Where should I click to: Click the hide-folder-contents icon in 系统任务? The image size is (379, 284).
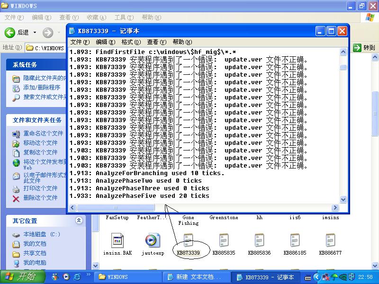16,79
